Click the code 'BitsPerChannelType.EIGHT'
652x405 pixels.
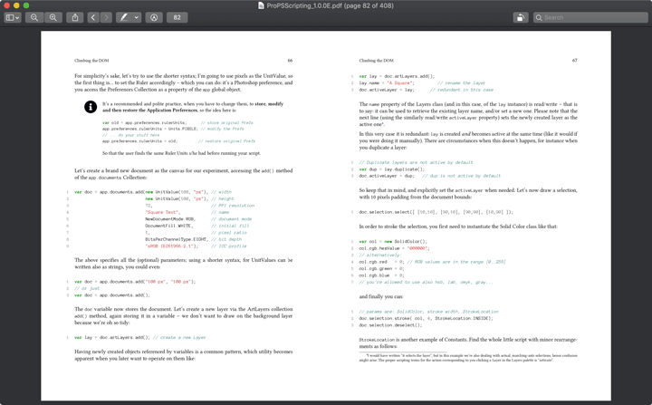click(x=177, y=239)
